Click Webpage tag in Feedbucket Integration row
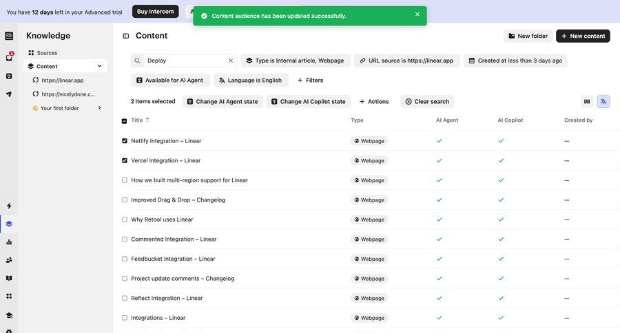 pyautogui.click(x=369, y=259)
